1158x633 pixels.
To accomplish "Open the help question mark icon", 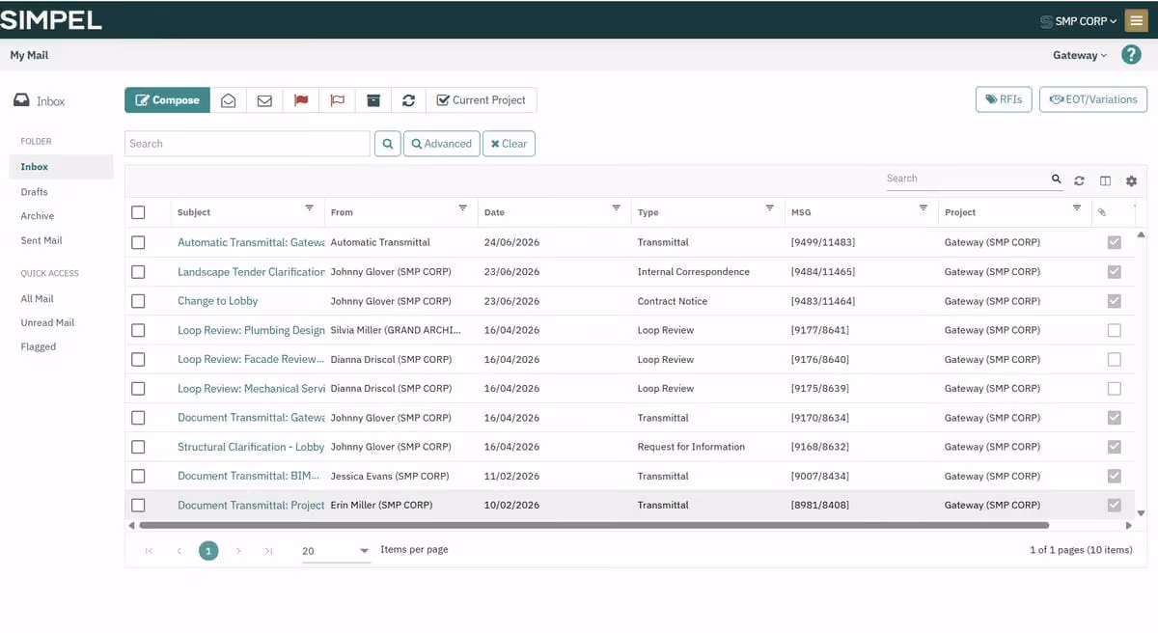I will 1131,55.
